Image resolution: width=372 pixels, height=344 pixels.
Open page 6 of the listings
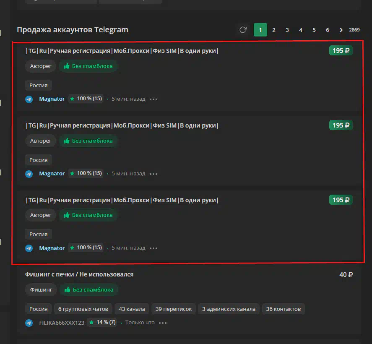tap(328, 30)
